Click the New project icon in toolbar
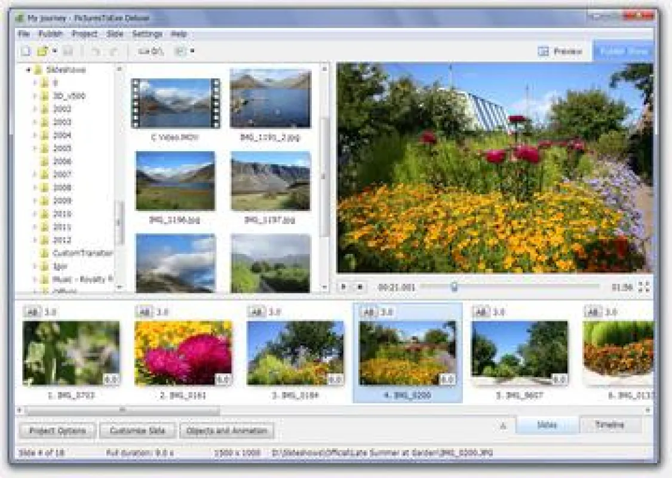 tap(26, 51)
